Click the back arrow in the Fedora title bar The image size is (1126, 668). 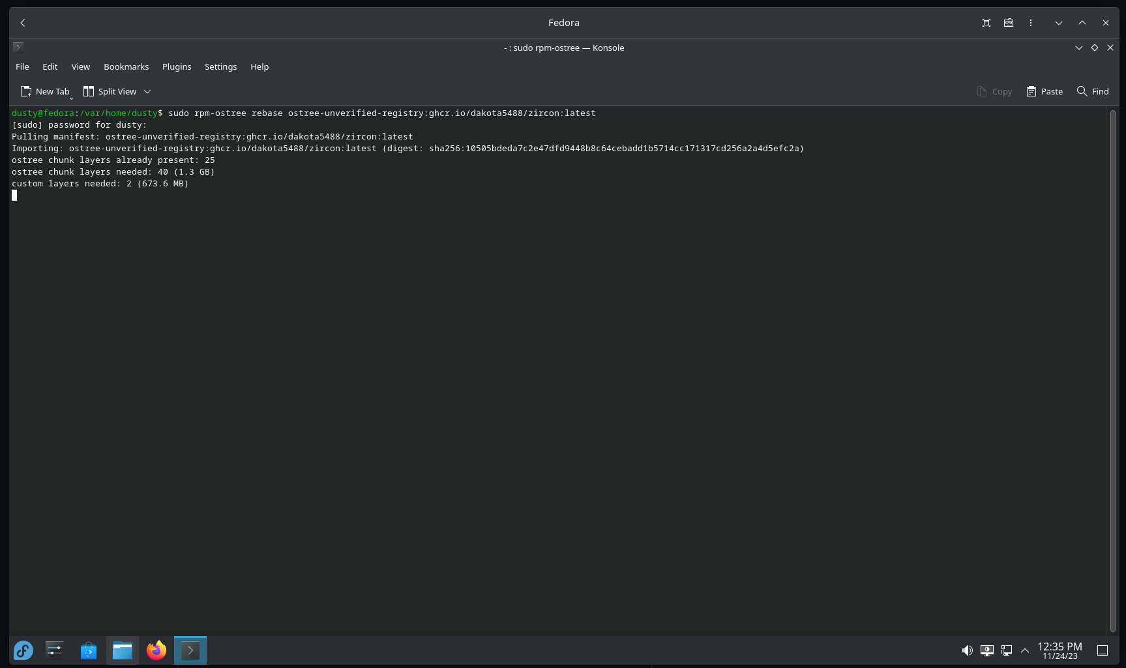pyautogui.click(x=23, y=23)
